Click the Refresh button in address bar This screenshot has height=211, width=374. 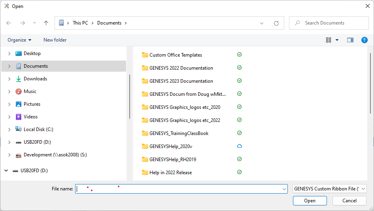coord(276,23)
